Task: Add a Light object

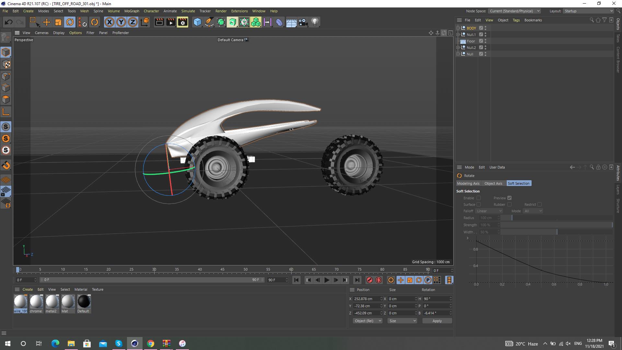Action: [x=315, y=22]
